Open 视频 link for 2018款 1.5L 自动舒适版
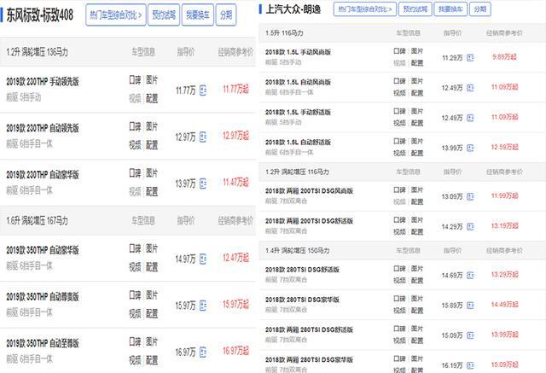546x373 pixels. coord(399,154)
